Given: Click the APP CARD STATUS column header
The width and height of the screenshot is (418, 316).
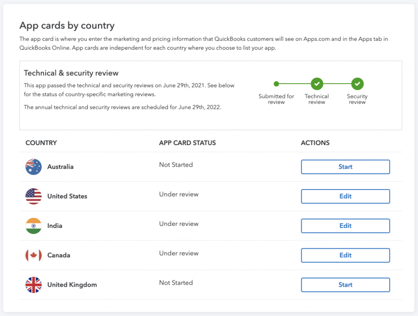Looking at the screenshot, I should (187, 143).
